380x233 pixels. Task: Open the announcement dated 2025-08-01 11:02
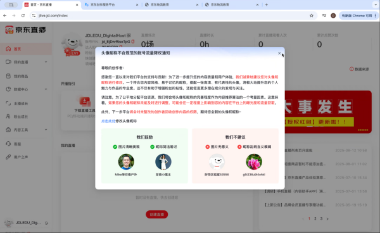[326, 164]
